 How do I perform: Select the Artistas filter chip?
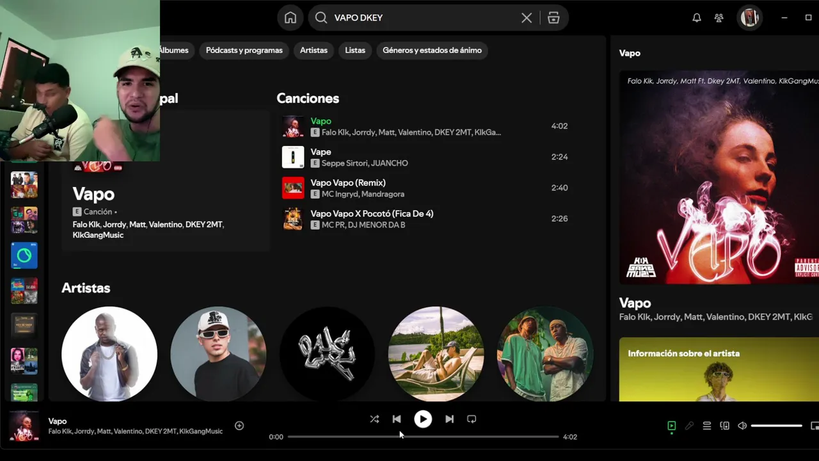(x=314, y=50)
